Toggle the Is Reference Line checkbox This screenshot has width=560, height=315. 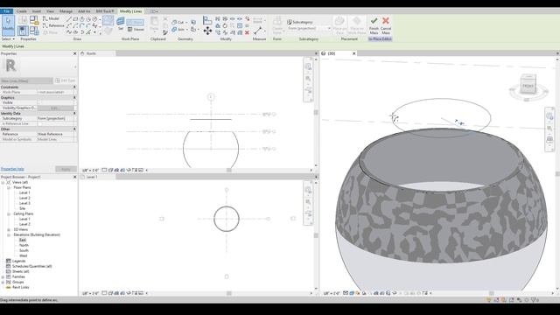(x=39, y=123)
